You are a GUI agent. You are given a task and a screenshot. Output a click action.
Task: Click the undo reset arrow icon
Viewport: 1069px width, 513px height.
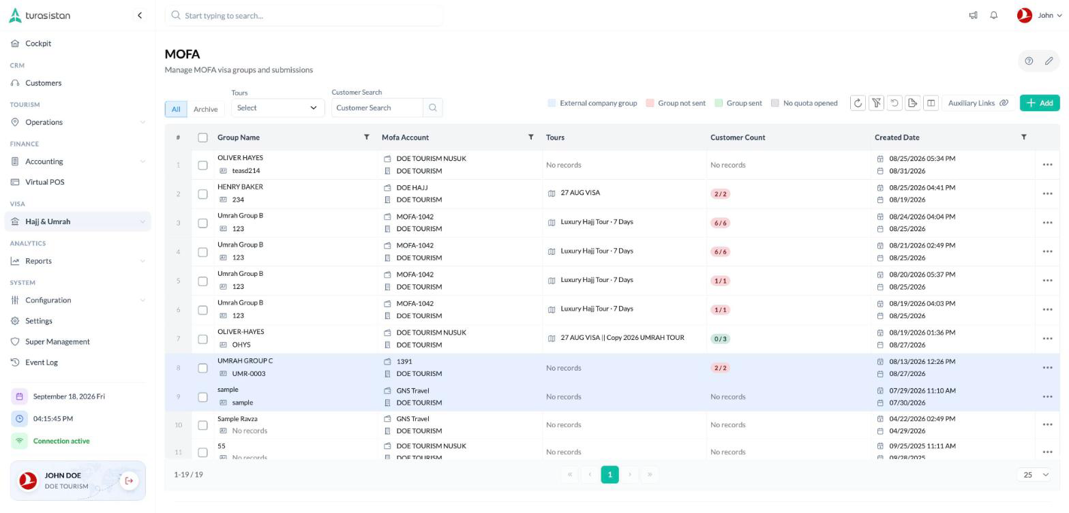[x=894, y=103]
